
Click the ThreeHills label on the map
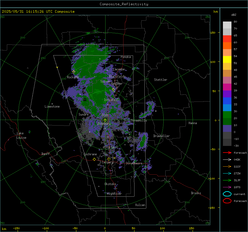pyautogui.click(x=139, y=121)
